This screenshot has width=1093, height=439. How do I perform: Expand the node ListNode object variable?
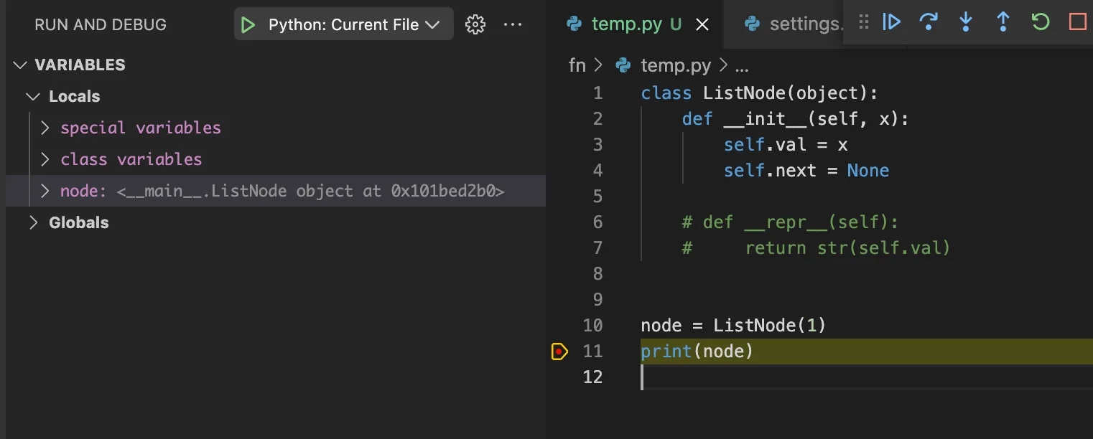pyautogui.click(x=45, y=192)
